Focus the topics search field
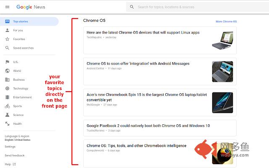The width and height of the screenshot is (269, 168). [x=166, y=7]
